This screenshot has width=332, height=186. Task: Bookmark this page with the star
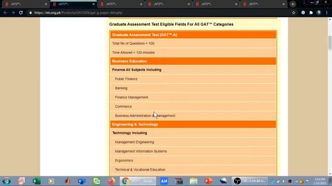pos(294,12)
